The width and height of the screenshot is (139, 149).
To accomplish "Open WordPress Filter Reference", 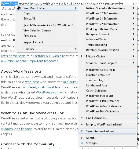I will [x=107, y=101].
